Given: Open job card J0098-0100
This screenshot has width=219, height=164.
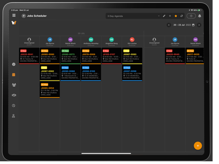Looking at the screenshot, I should 91,72.
